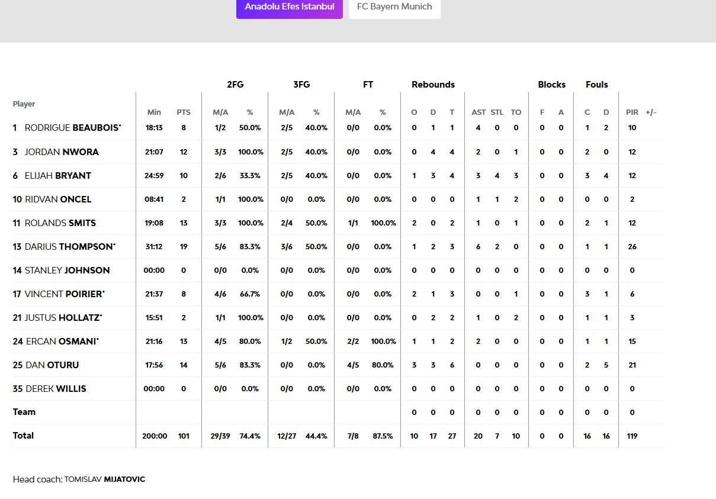
Task: Select the Total PIR value 119
Action: pyautogui.click(x=632, y=436)
